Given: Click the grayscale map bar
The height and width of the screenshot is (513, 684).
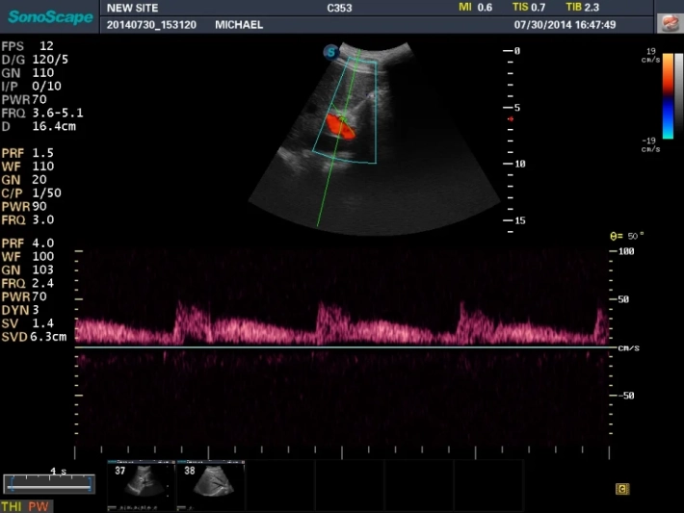Looking at the screenshot, I should tap(678, 96).
